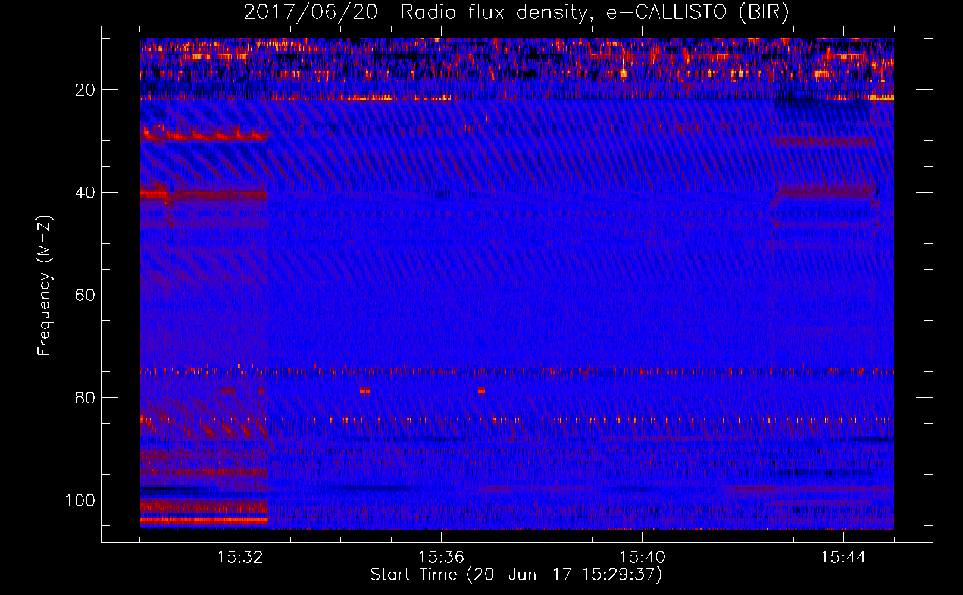This screenshot has height=595, width=963.
Task: Click the 15:32 time tick label
Action: click(240, 558)
